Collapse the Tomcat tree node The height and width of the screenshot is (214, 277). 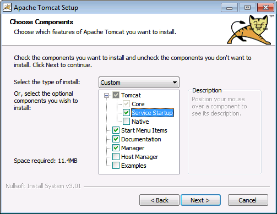[106, 95]
